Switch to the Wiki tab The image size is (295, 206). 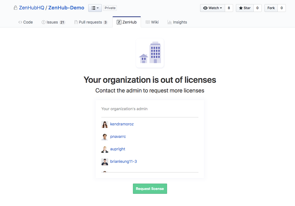tap(152, 22)
